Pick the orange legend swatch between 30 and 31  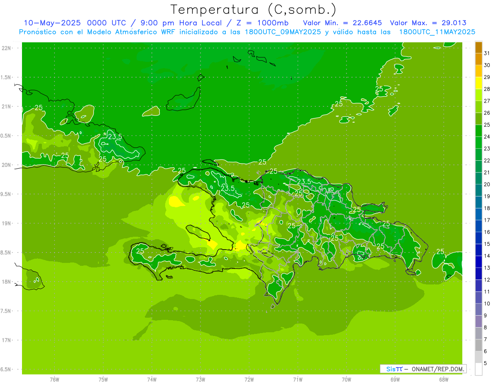[478, 59]
